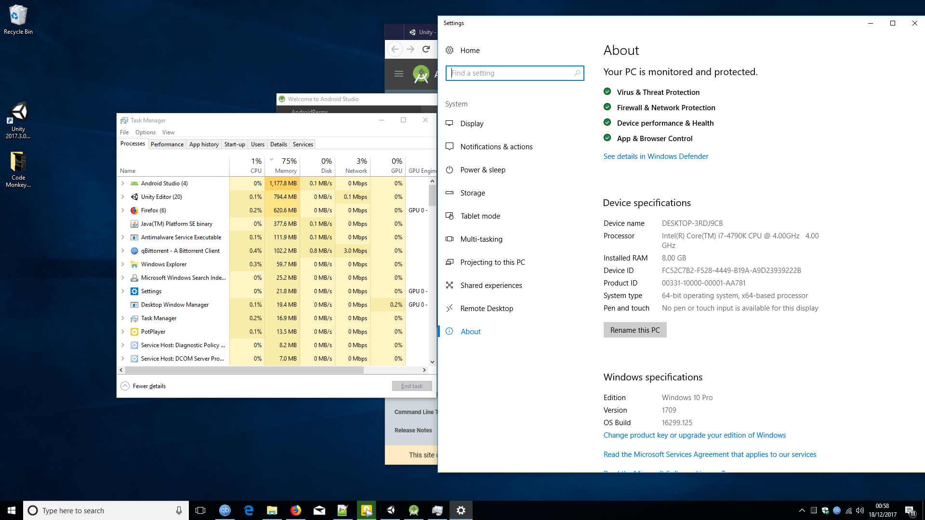Image resolution: width=925 pixels, height=520 pixels.
Task: Click the Storage settings icon
Action: click(449, 193)
